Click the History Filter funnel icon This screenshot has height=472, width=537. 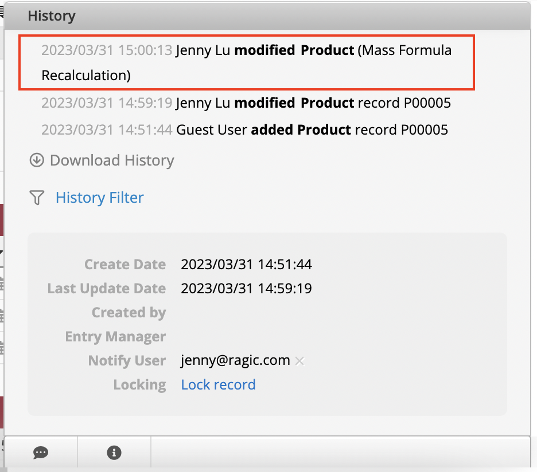pyautogui.click(x=37, y=198)
